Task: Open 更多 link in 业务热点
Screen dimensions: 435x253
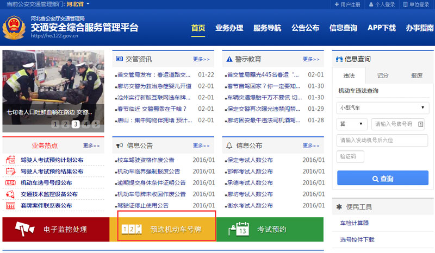Action: pyautogui.click(x=91, y=146)
